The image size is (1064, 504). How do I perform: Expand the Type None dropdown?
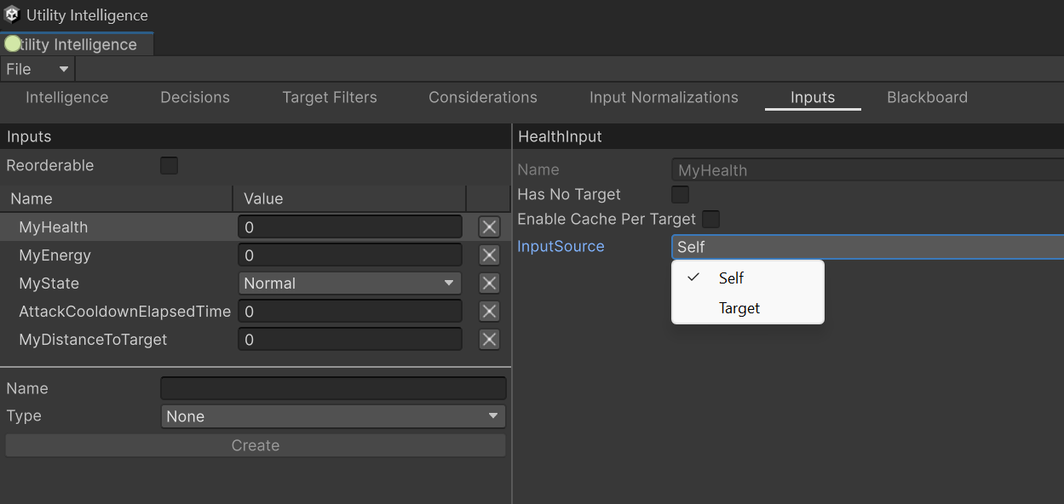click(333, 416)
